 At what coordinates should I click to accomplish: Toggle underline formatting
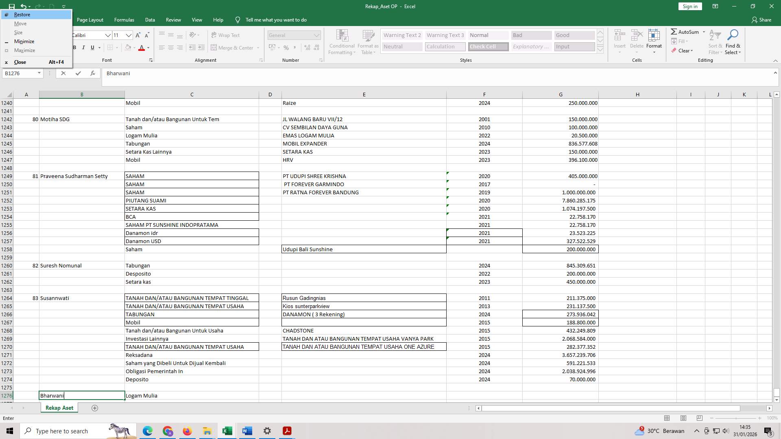click(92, 48)
